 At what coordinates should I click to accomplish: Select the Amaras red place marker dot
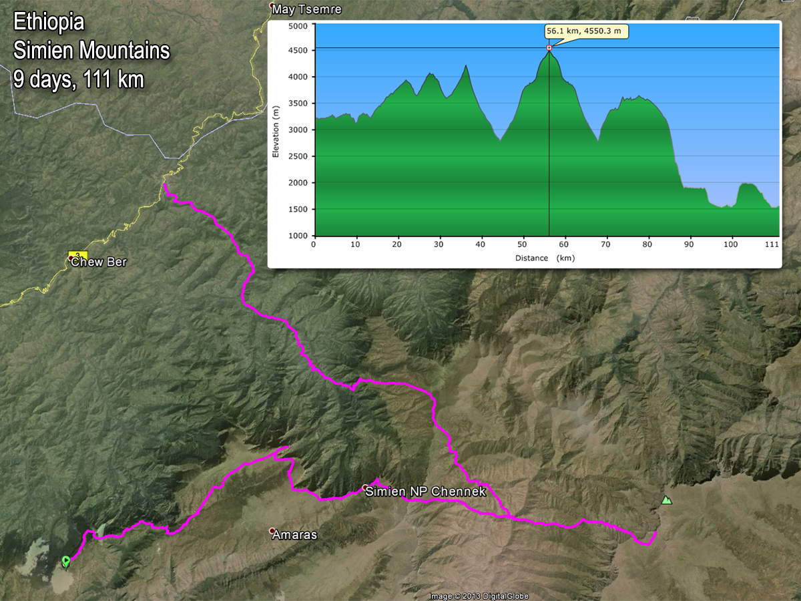pos(272,532)
